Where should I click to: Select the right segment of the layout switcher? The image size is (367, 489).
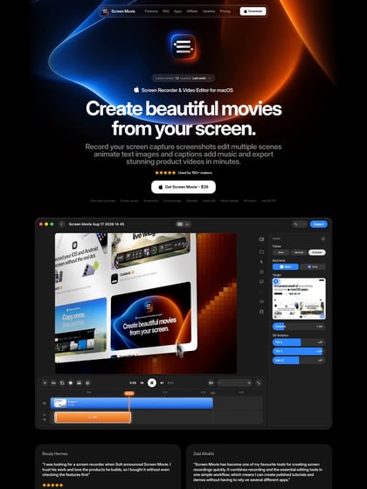(x=187, y=224)
